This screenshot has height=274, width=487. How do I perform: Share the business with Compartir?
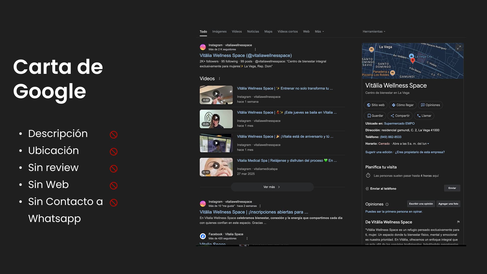click(400, 116)
